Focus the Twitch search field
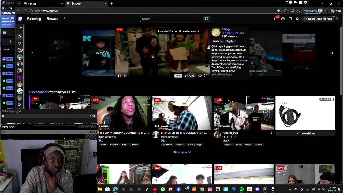This screenshot has height=193, width=343. 171,19
